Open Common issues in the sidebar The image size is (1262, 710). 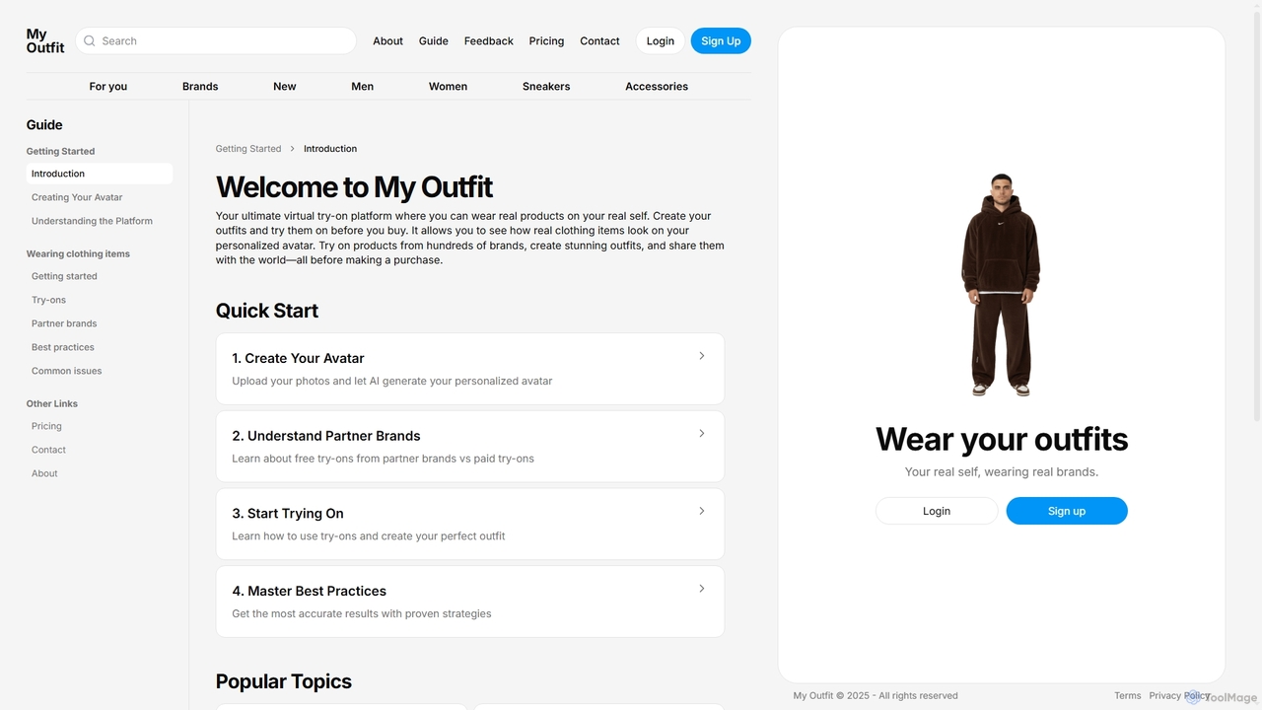(66, 371)
